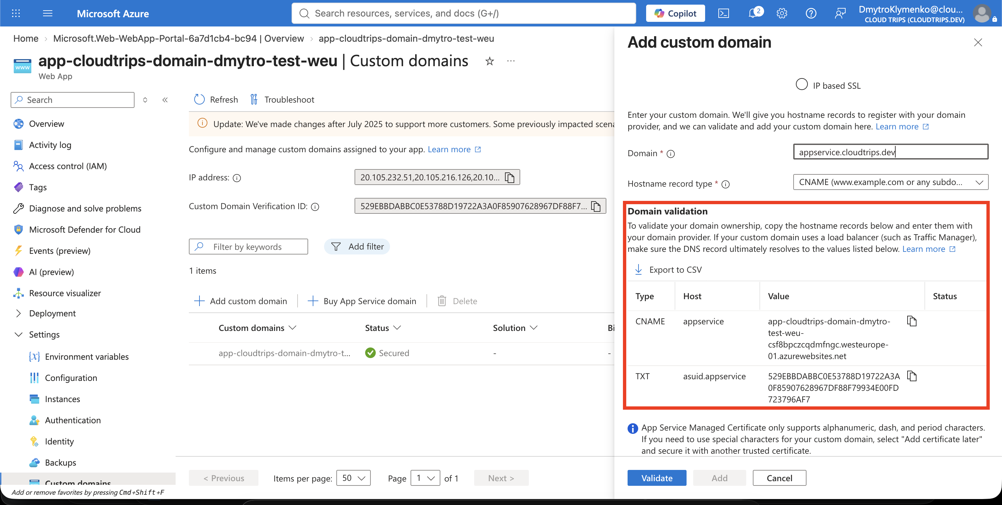Viewport: 1002px width, 505px height.
Task: Open Overview in the sidebar
Action: point(47,124)
